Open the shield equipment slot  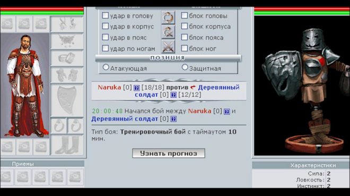pyautogui.click(x=67, y=100)
